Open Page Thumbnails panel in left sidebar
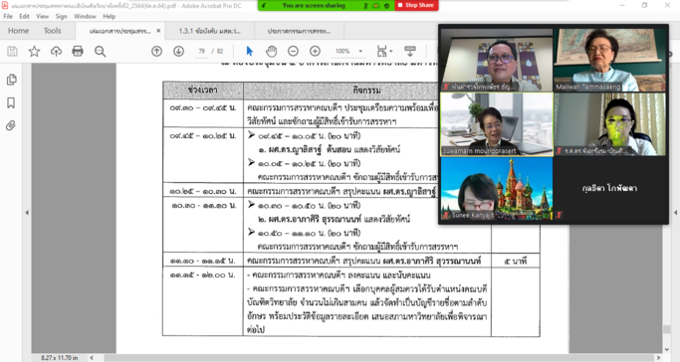Viewport: 680px width, 362px height. (12, 80)
